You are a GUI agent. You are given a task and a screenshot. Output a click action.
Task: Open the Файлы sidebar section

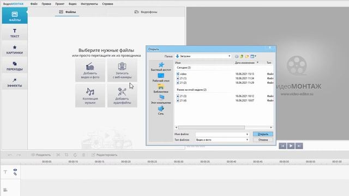(x=15, y=16)
